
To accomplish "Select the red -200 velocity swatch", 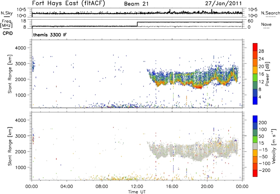I will [x=255, y=173].
